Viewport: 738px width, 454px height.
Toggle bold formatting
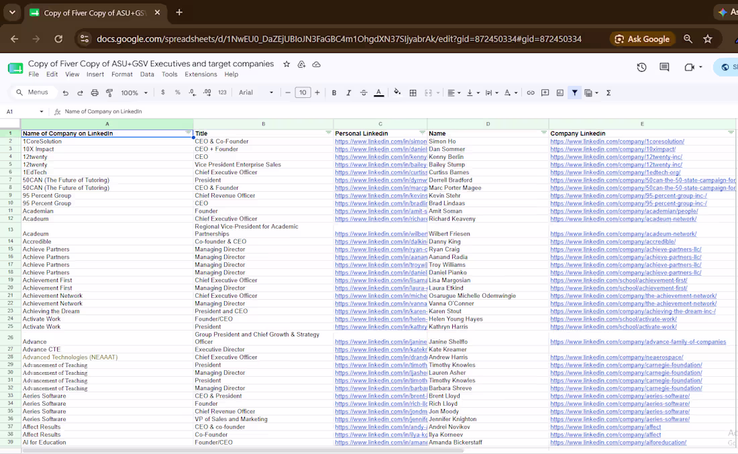click(x=333, y=93)
